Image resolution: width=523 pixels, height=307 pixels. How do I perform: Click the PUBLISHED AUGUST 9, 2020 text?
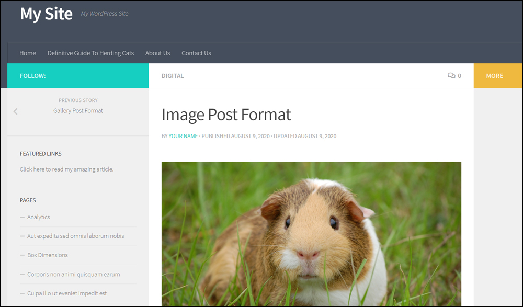235,136
